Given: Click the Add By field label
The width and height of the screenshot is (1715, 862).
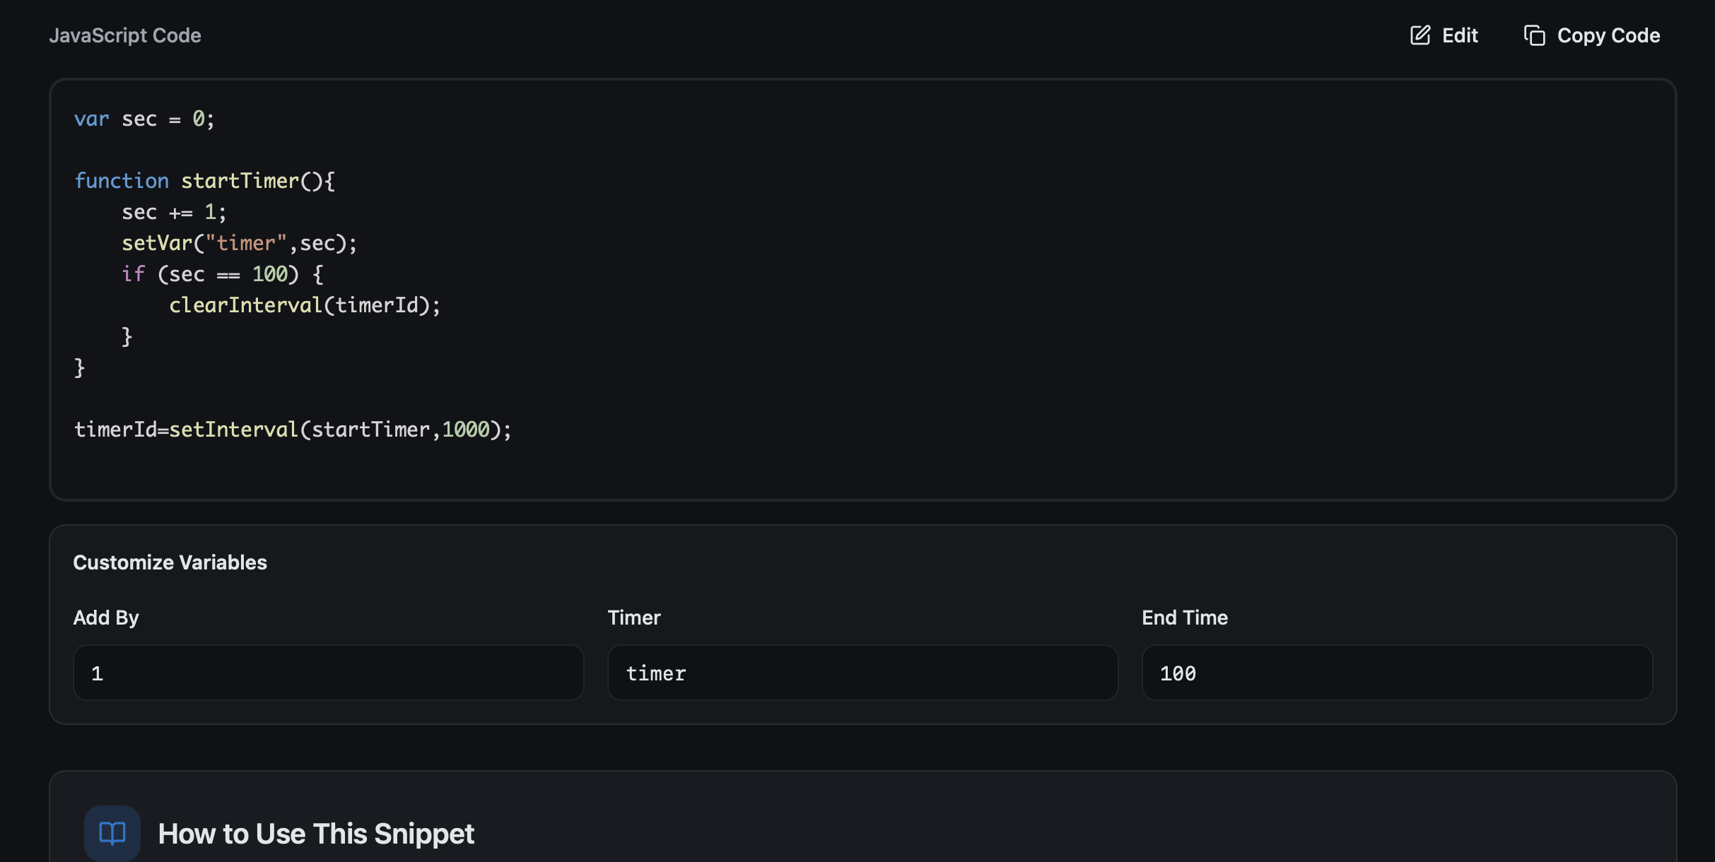Looking at the screenshot, I should [105, 617].
